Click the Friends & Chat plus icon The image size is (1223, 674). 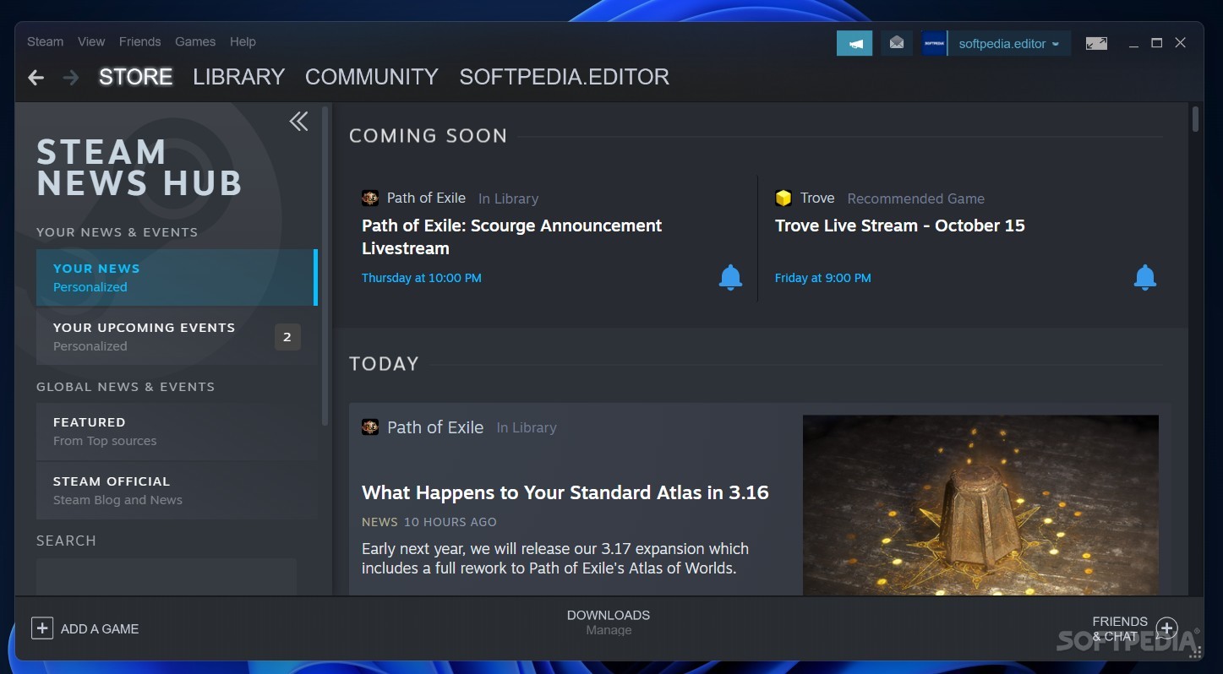pyautogui.click(x=1166, y=628)
